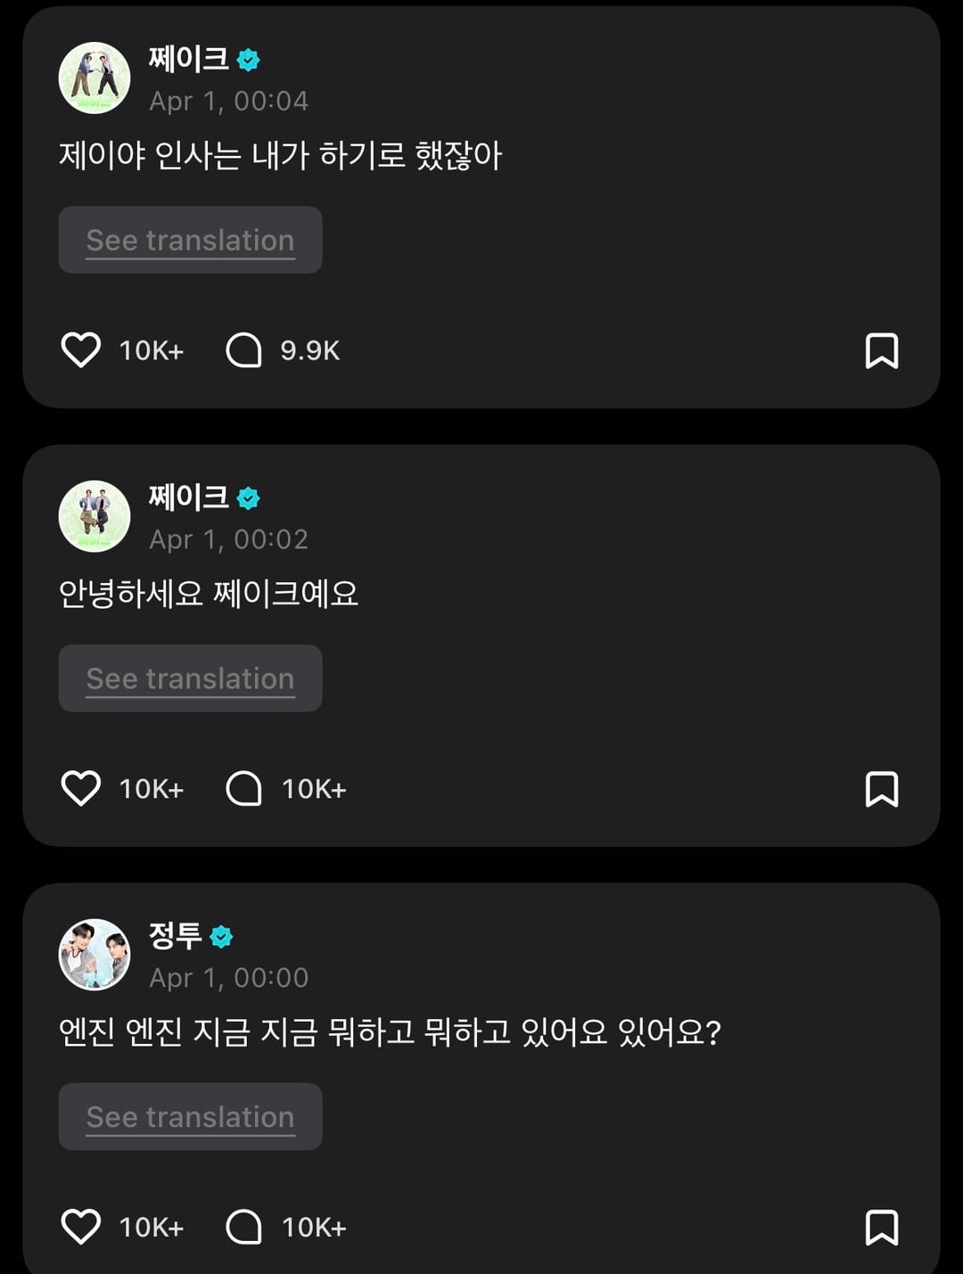
Task: Tap username 쩨이크 on the 00:04 post
Action: [188, 59]
